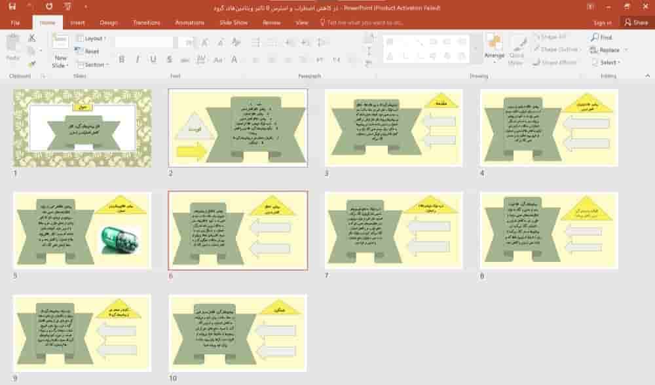Image resolution: width=655 pixels, height=385 pixels.
Task: Click the Redo icon in the title bar
Action: (x=49, y=7)
